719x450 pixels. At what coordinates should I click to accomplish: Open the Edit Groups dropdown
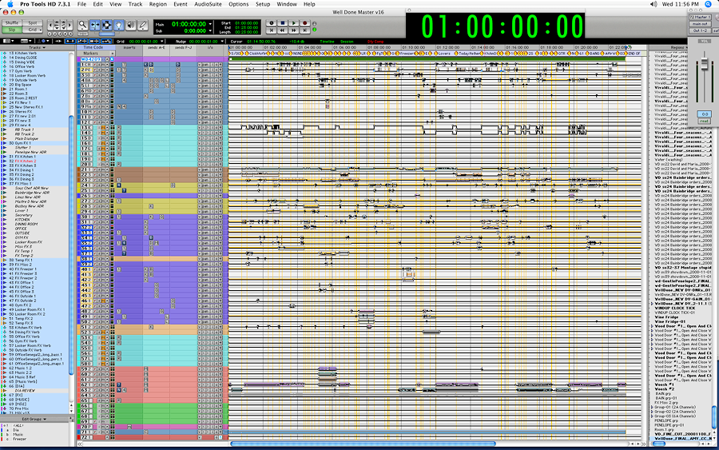point(34,420)
